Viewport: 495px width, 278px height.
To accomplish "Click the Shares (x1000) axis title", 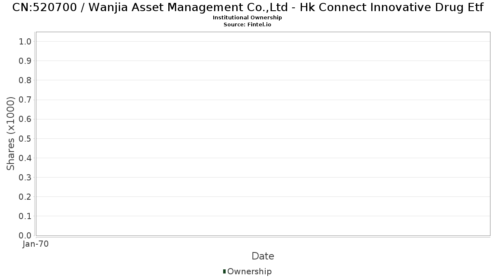I will tap(11, 133).
